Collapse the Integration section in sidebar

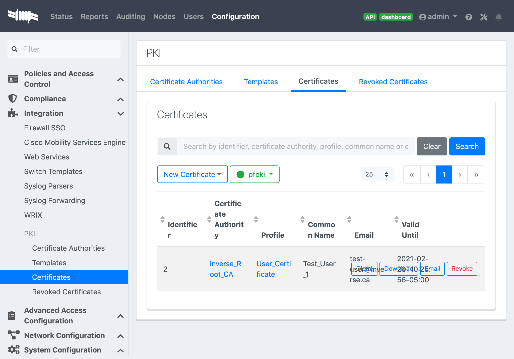(x=121, y=114)
